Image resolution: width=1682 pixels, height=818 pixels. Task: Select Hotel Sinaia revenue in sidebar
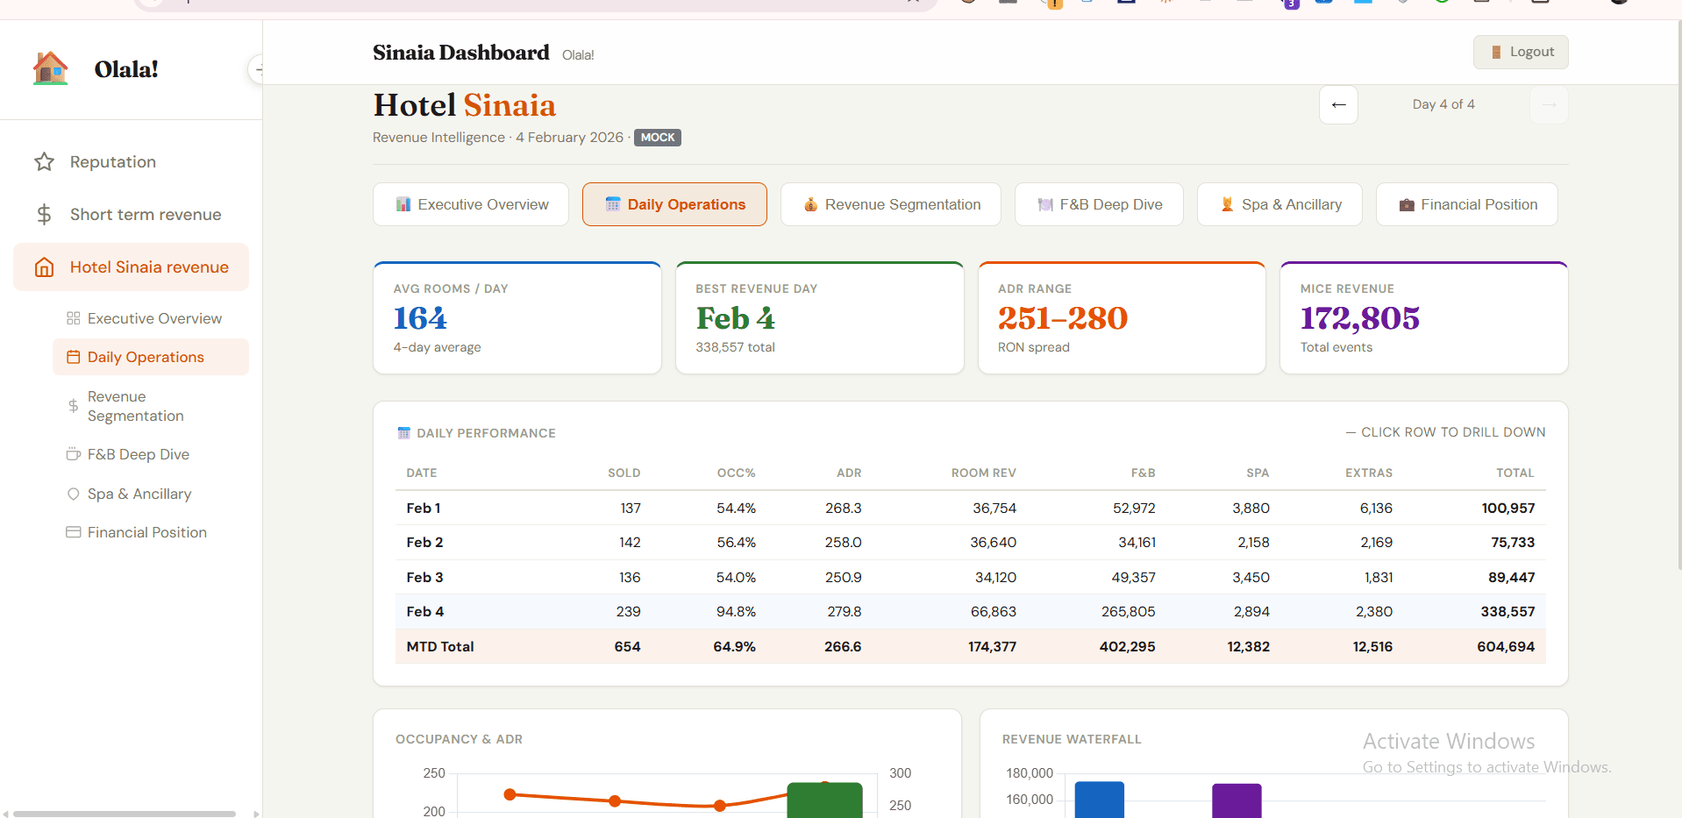[x=131, y=267]
